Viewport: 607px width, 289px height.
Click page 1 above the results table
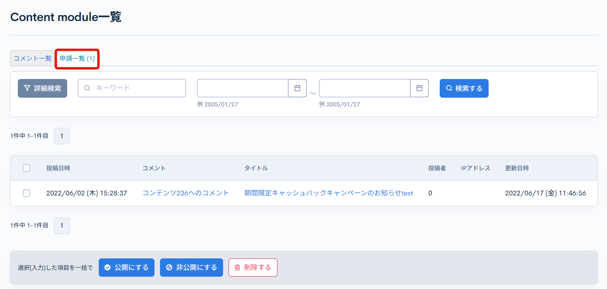[62, 136]
